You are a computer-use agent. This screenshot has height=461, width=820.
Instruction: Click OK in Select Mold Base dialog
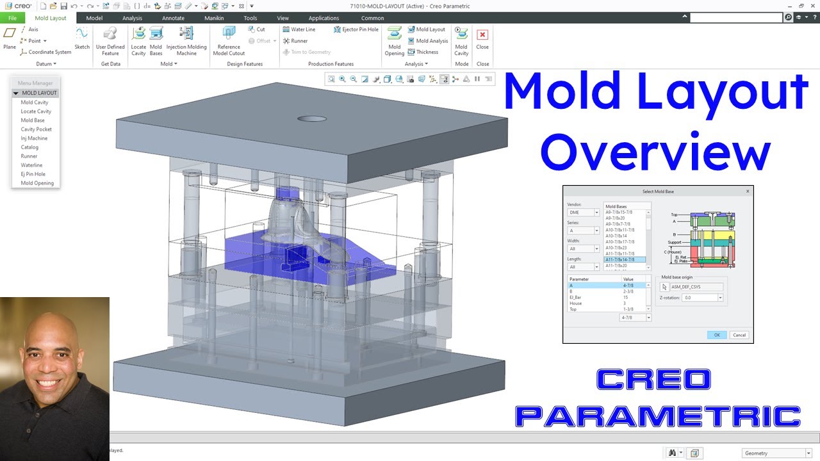tap(717, 335)
